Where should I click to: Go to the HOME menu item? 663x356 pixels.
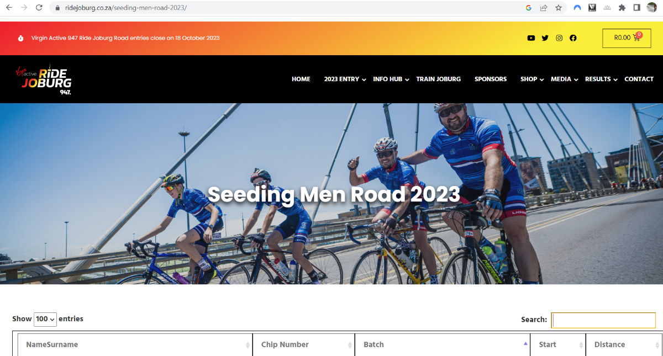301,79
